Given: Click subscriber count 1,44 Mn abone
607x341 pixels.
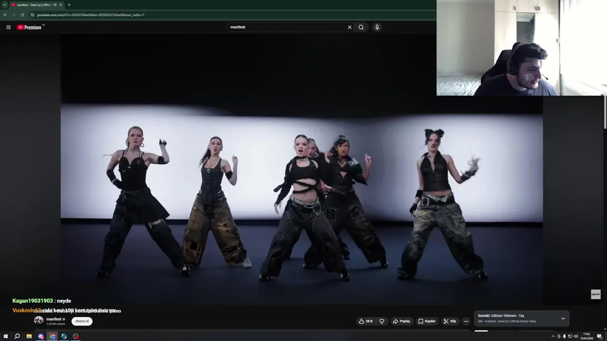Looking at the screenshot, I should pos(55,324).
